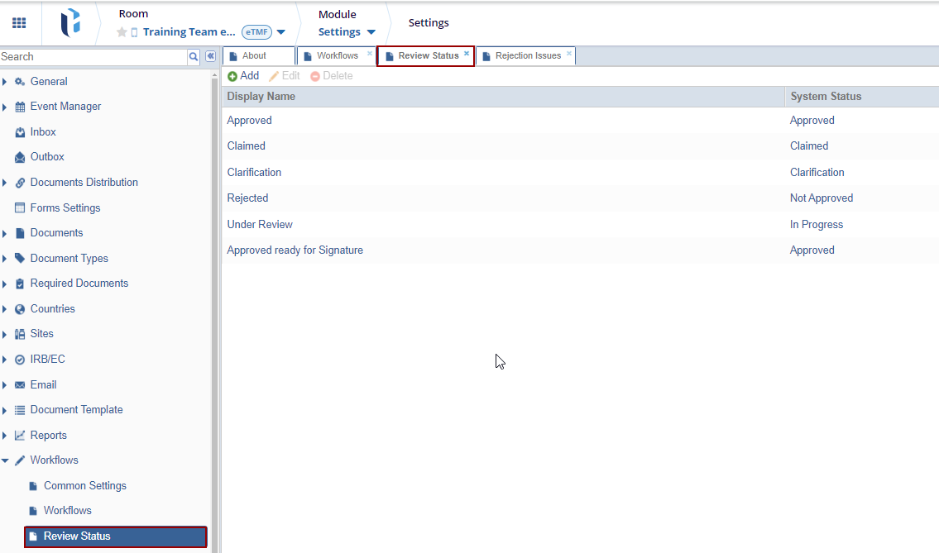This screenshot has height=553, width=939.
Task: Open Common Settings under Workflows
Action: [84, 486]
